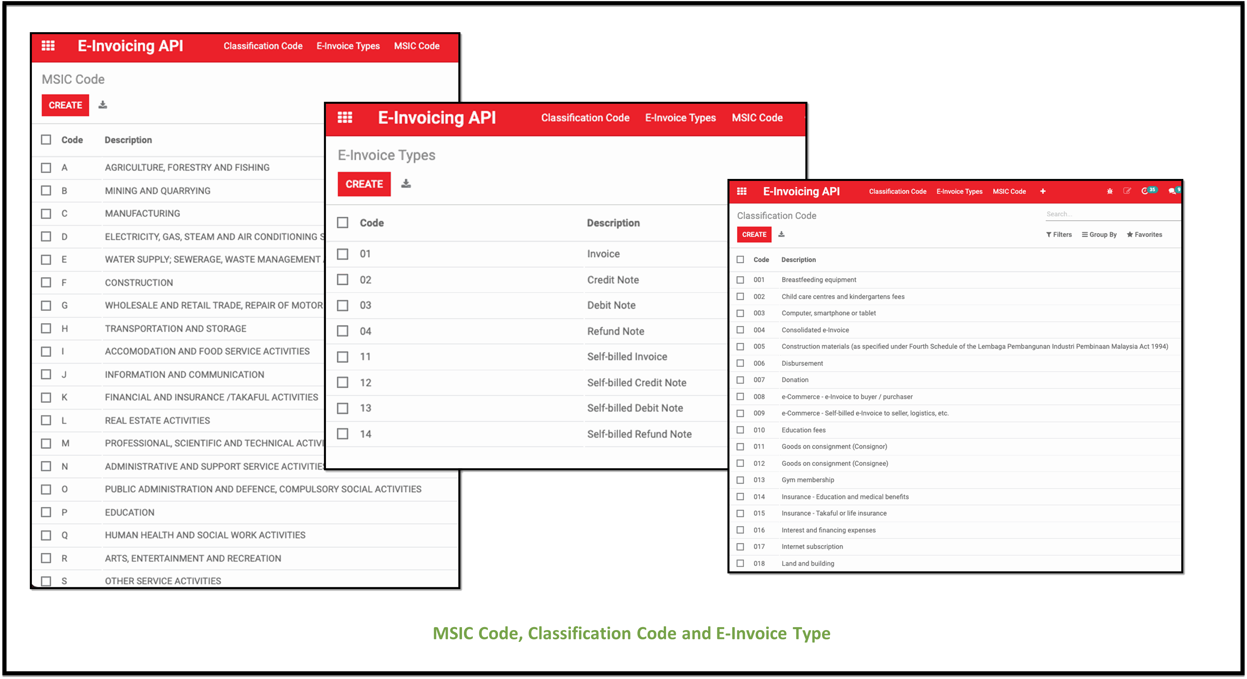Open Classification Code menu in Classification Code window
The height and width of the screenshot is (679, 1247).
[x=897, y=191]
